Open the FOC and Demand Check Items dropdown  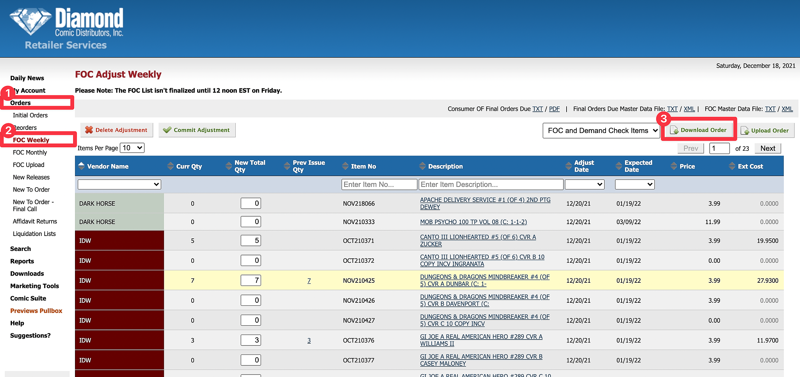[x=601, y=130]
